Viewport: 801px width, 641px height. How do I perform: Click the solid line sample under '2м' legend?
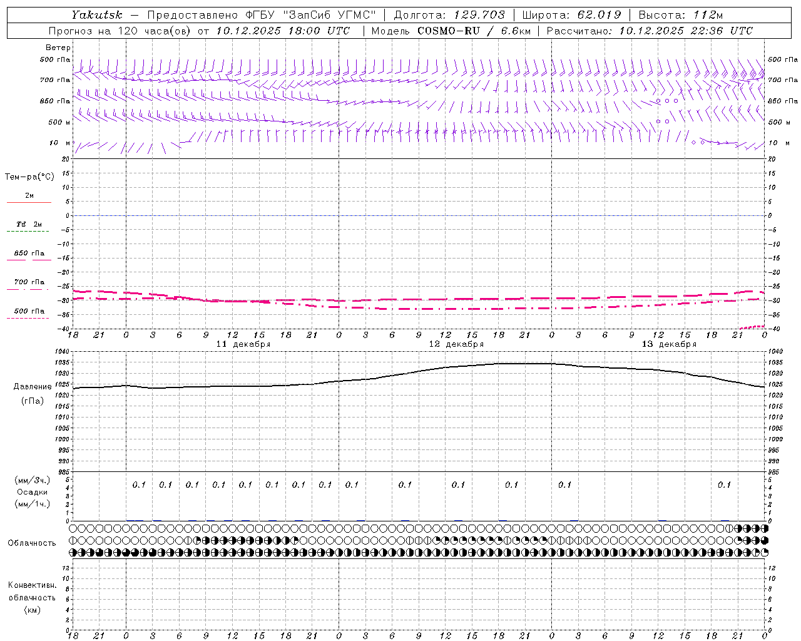29,203
